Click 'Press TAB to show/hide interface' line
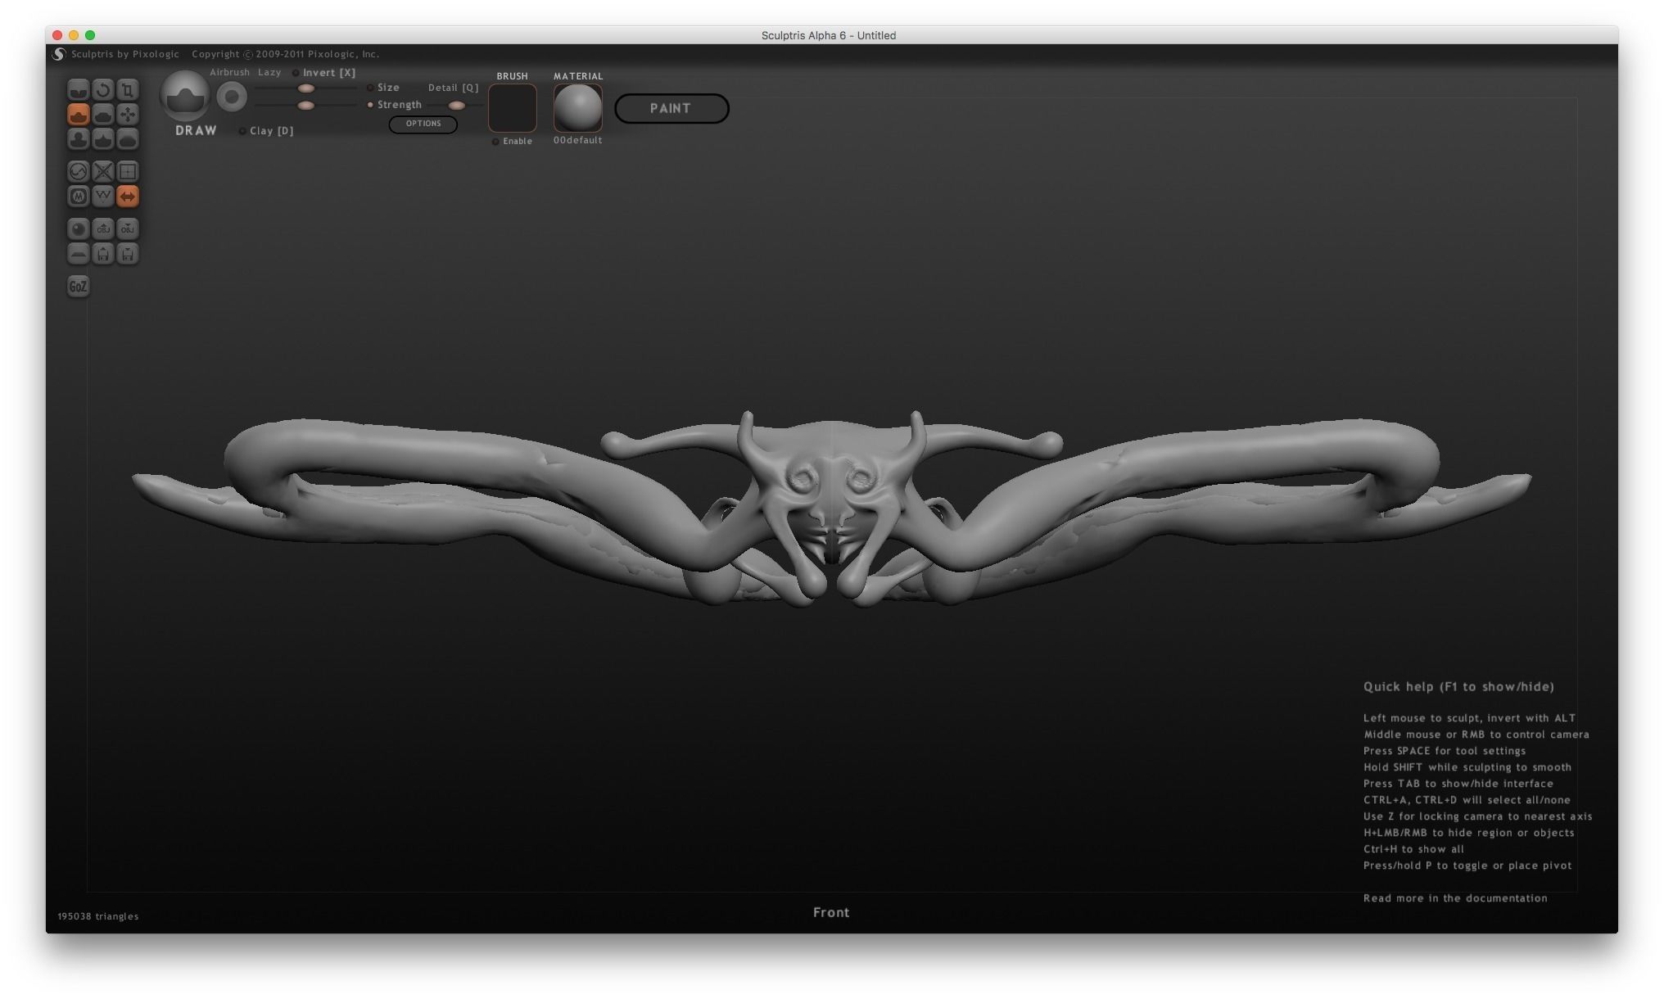 point(1458,784)
